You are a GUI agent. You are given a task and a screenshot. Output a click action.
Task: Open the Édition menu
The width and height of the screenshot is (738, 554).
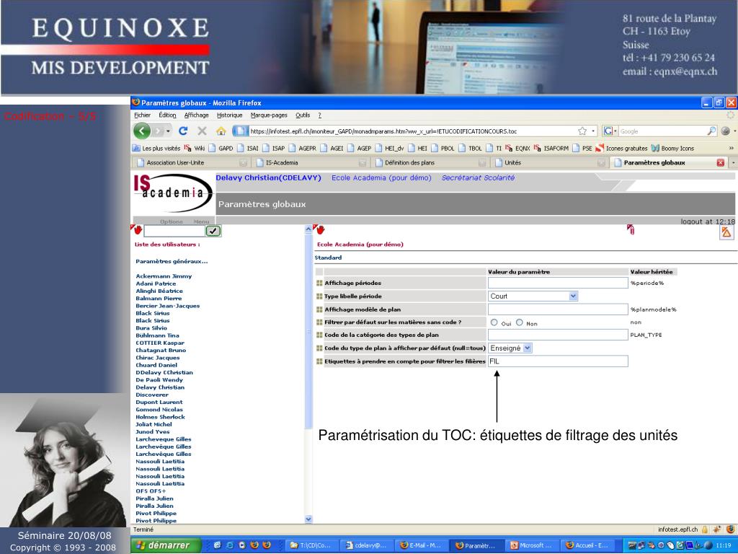167,115
